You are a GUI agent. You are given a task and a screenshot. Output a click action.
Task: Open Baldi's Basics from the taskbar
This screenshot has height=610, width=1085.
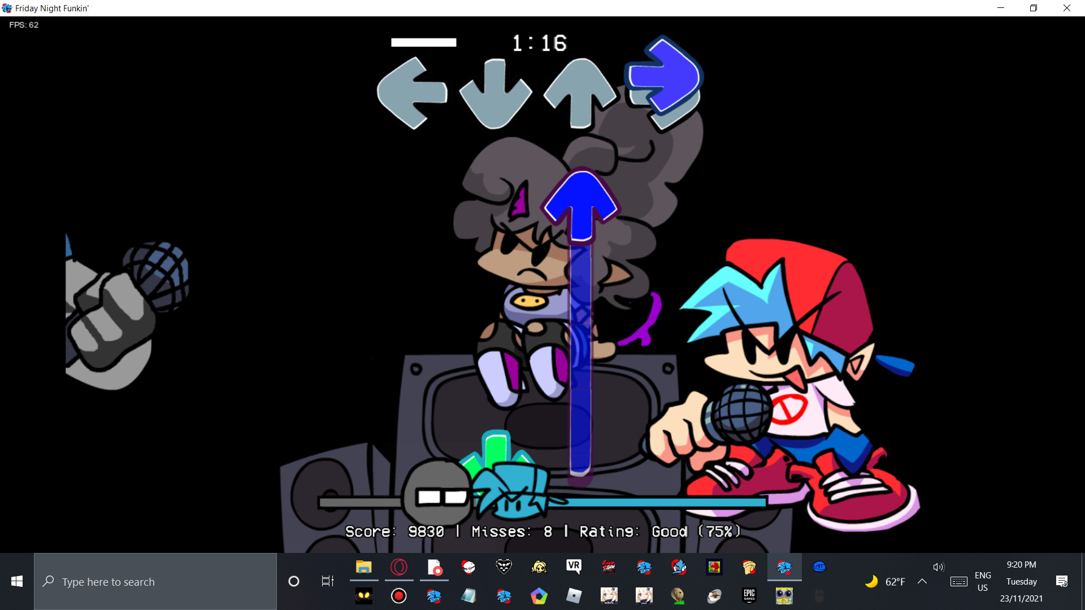(679, 596)
